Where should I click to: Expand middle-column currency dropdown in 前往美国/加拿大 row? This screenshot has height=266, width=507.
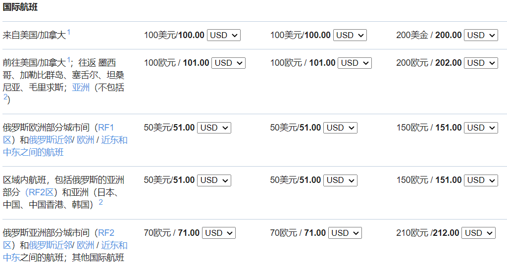coord(355,63)
